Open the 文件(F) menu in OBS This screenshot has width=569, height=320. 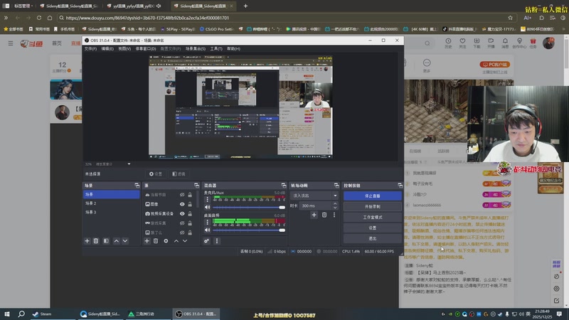pos(90,49)
